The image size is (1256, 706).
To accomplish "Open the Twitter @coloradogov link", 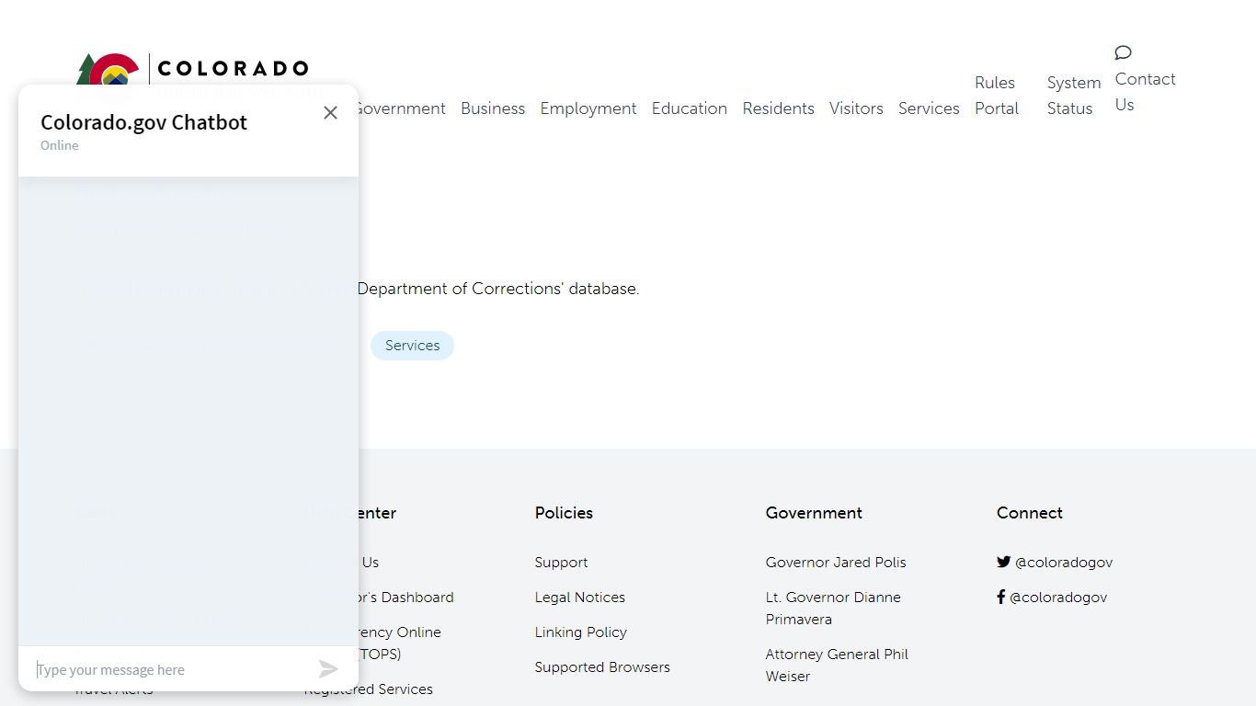I will pos(1063,563).
